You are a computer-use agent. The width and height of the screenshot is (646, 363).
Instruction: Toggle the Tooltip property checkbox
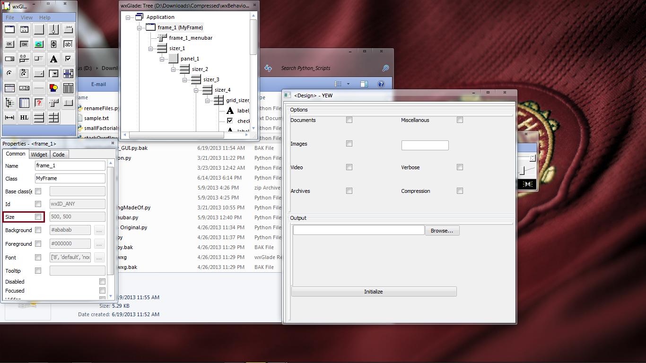click(x=38, y=271)
